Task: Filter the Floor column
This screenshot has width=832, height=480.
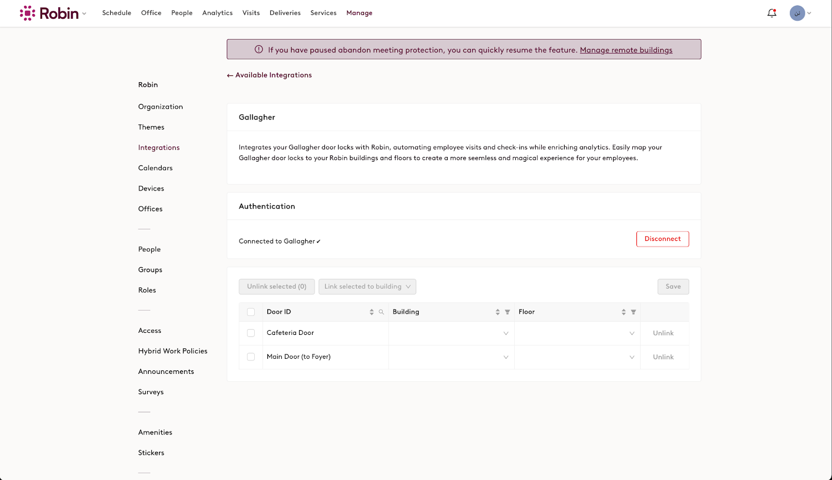Action: point(633,312)
